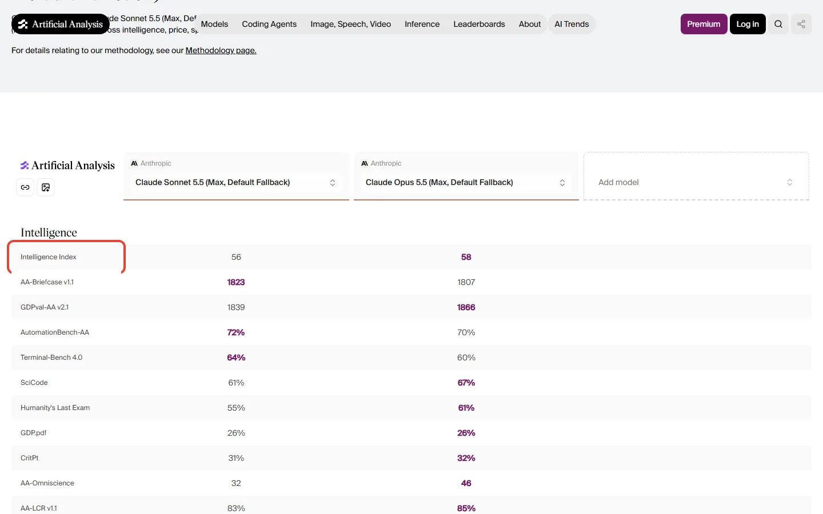Open the Add model dropdown
This screenshot has height=514, width=823.
point(696,182)
